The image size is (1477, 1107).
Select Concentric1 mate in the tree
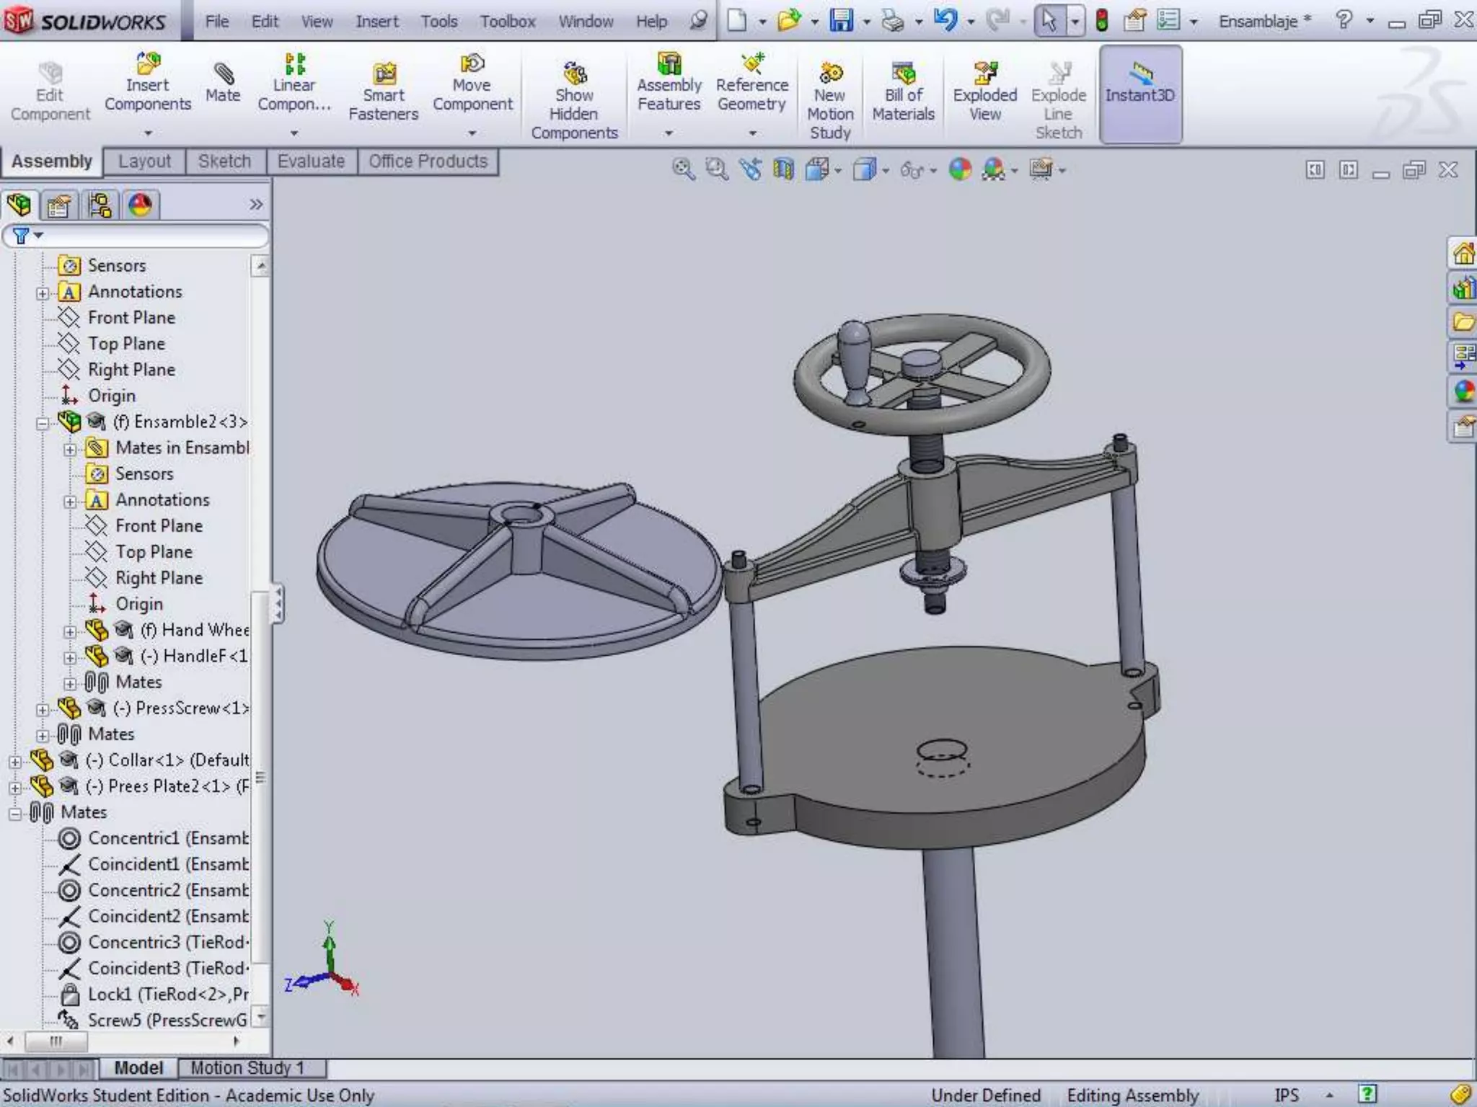pos(133,838)
